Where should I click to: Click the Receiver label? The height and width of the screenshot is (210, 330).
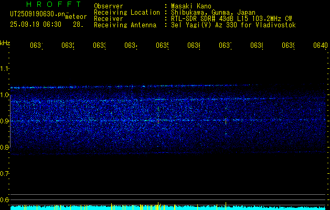(109, 19)
